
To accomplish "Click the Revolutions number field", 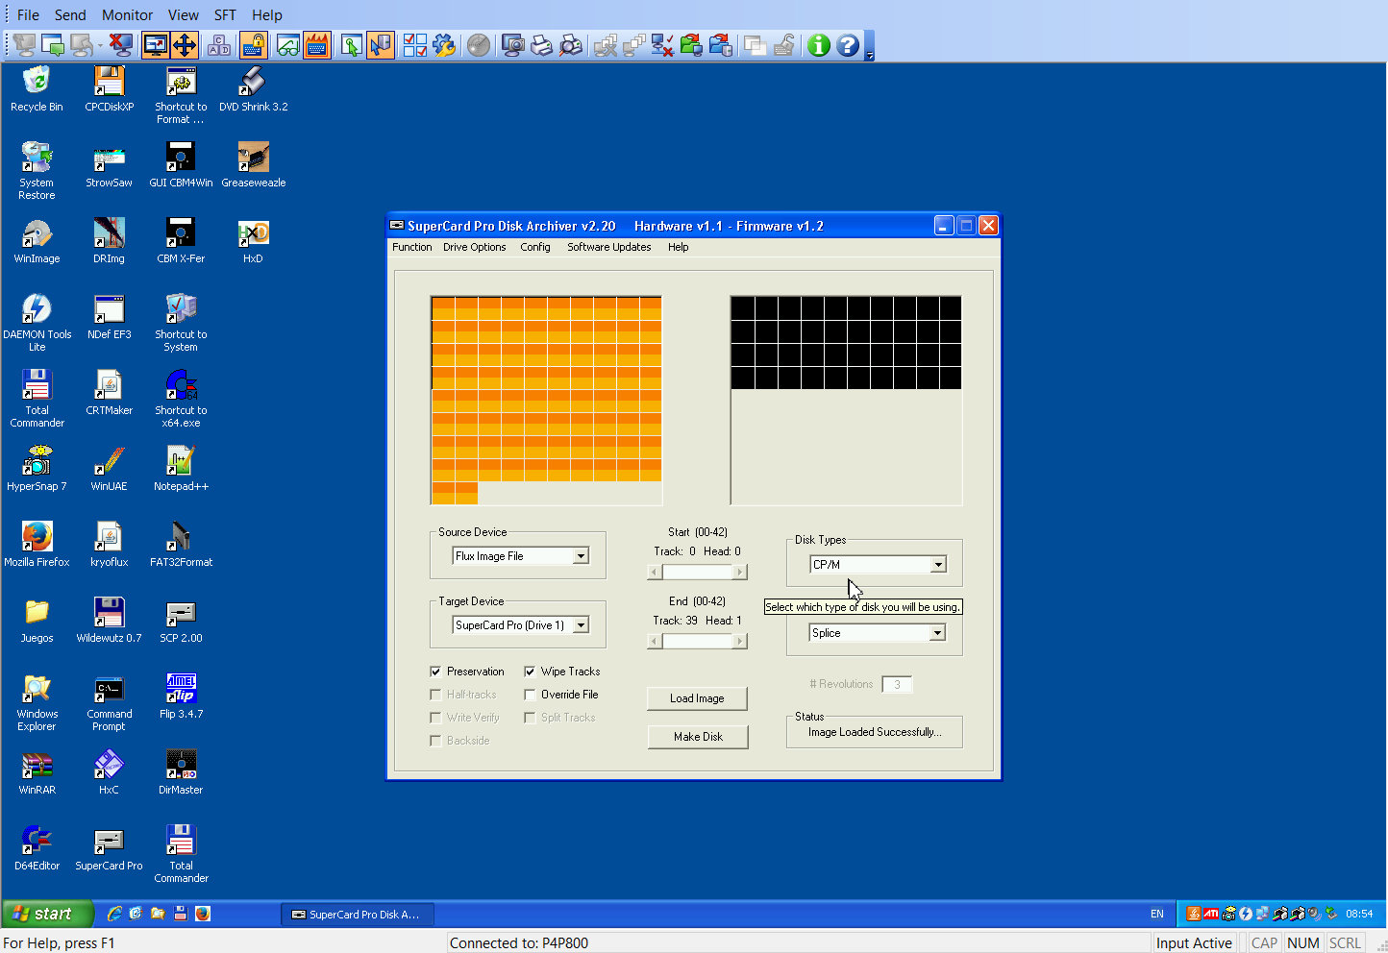I will (897, 684).
